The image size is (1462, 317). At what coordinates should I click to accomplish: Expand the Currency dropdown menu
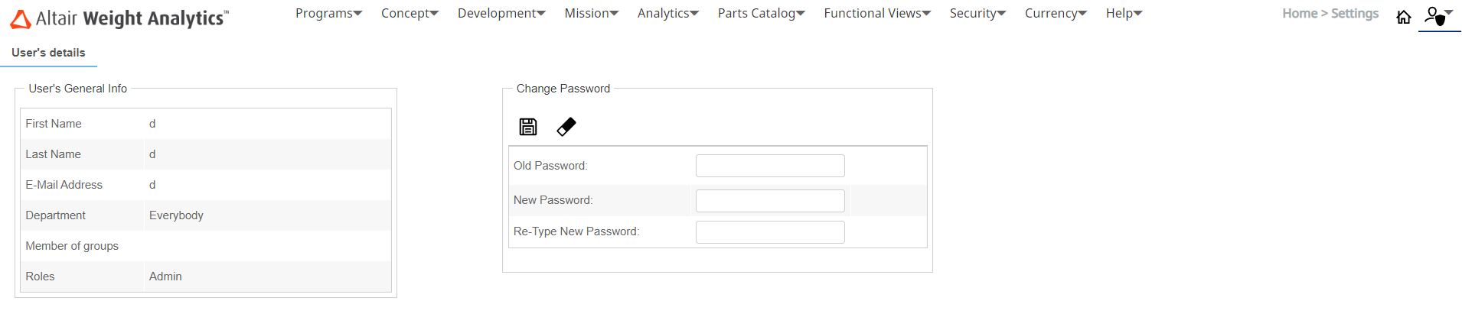tap(1056, 14)
